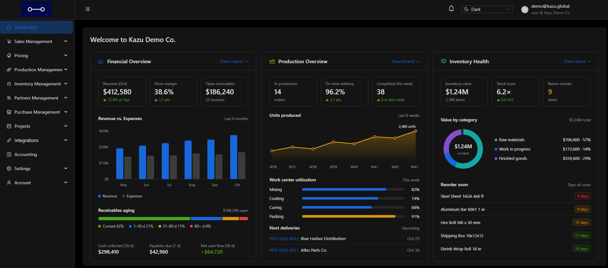Click the Hex Bolt M8 x 30 mm row
The width and height of the screenshot is (608, 268).
pyautogui.click(x=516, y=222)
